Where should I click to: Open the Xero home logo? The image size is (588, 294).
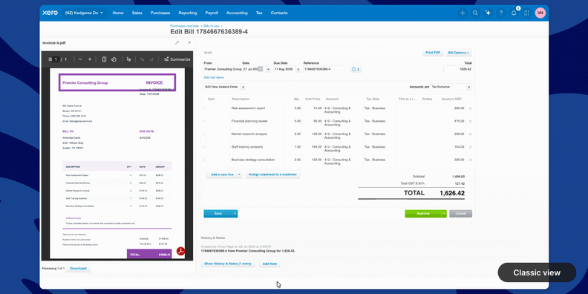[x=50, y=13]
